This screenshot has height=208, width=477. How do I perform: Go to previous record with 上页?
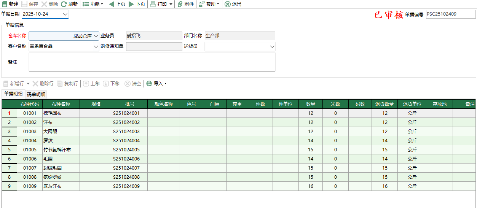(117, 4)
